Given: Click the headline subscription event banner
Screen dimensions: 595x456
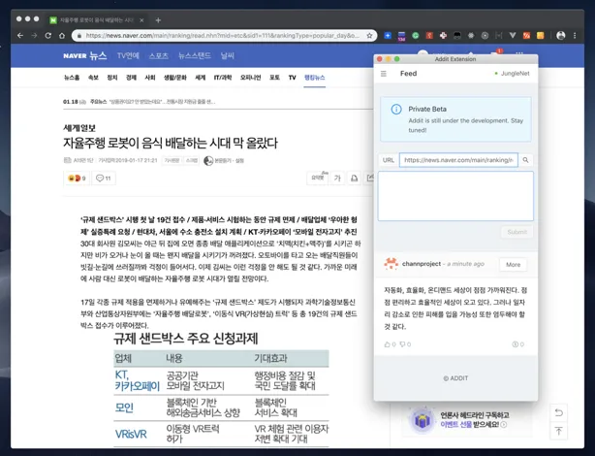Looking at the screenshot, I should point(466,419).
